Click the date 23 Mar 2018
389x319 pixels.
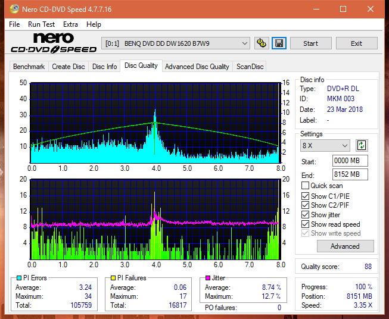pos(345,110)
